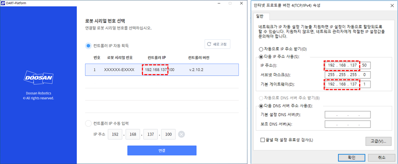Open advanced settings with 고급(V) button
The width and height of the screenshot is (398, 164).
click(x=378, y=141)
